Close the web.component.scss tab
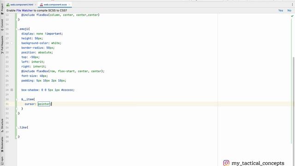Screen dimensions: 295x166 [69, 5]
